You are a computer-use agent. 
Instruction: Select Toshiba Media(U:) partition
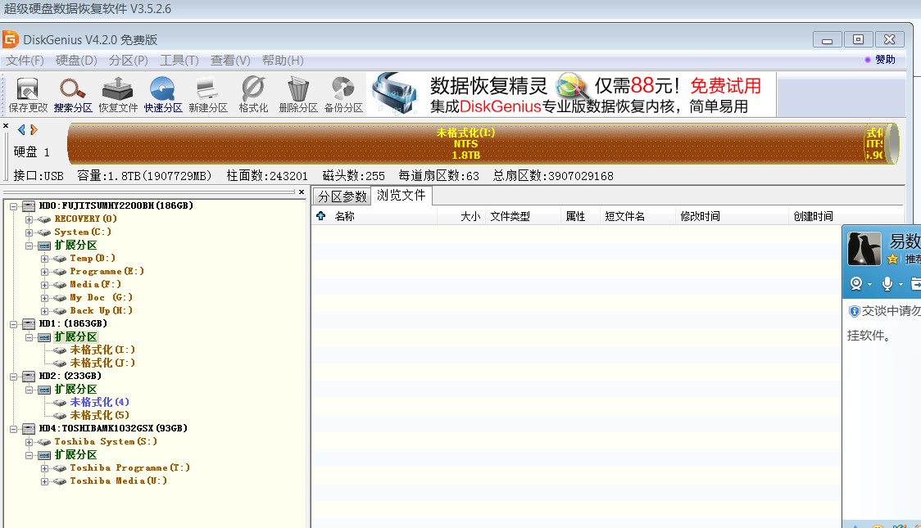(x=118, y=481)
